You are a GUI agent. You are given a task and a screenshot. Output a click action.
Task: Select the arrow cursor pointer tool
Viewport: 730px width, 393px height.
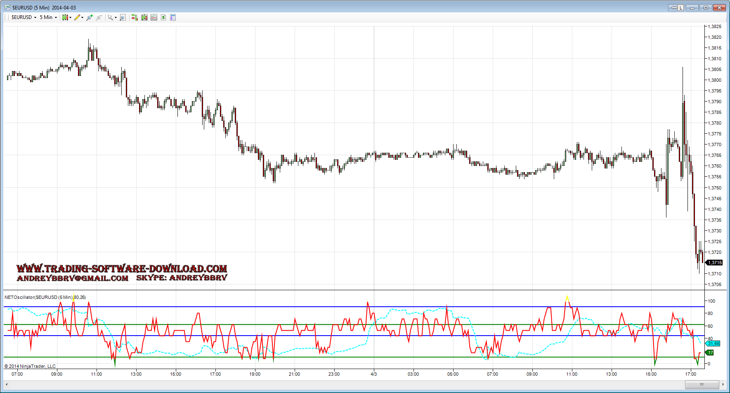point(110,17)
